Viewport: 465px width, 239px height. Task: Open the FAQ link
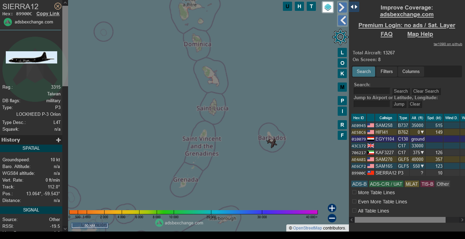(x=386, y=34)
